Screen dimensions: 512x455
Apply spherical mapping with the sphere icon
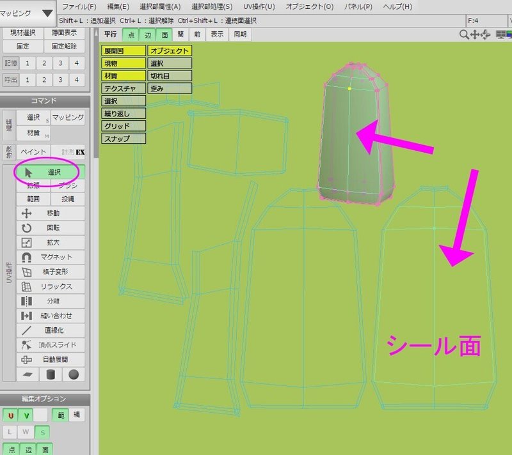tap(74, 374)
